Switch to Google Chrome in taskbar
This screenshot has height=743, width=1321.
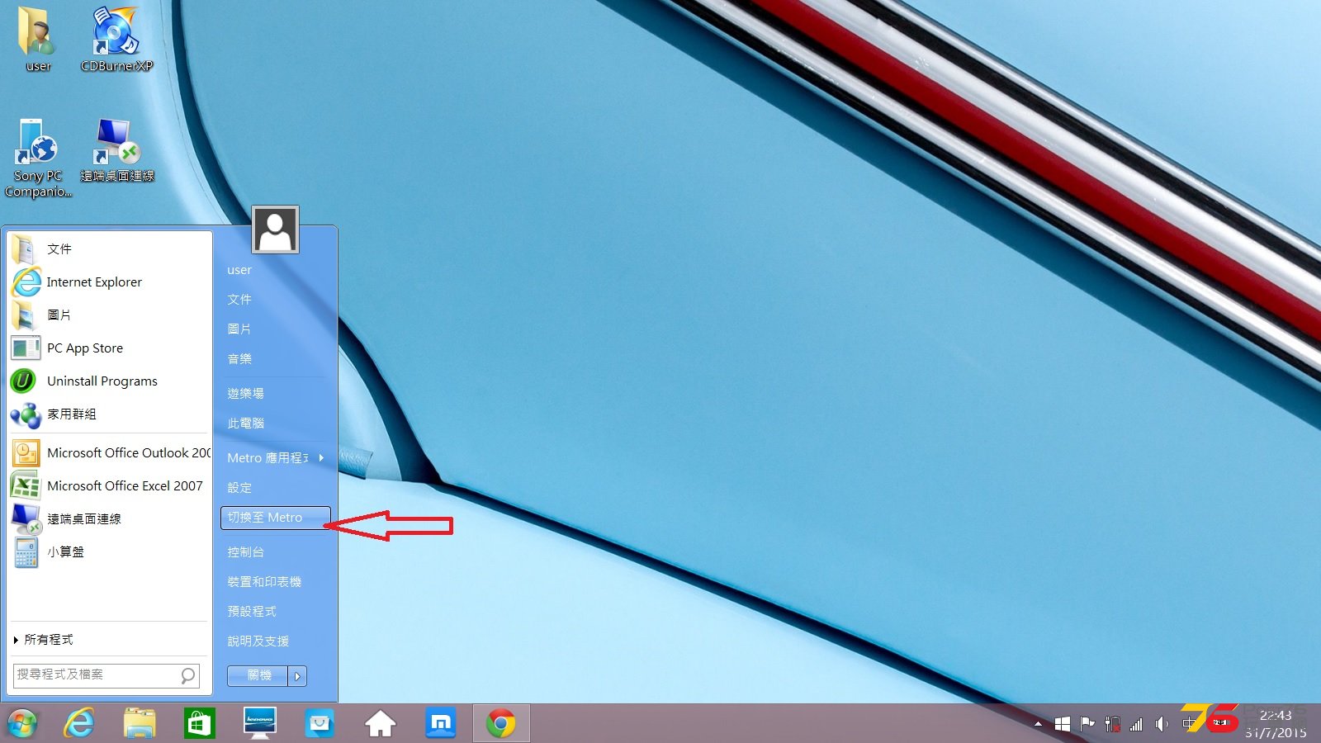click(x=500, y=724)
